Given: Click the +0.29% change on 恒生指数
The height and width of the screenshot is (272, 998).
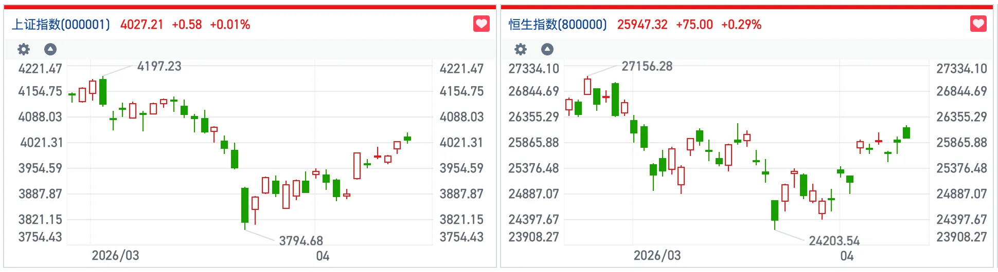Looking at the screenshot, I should [x=741, y=25].
